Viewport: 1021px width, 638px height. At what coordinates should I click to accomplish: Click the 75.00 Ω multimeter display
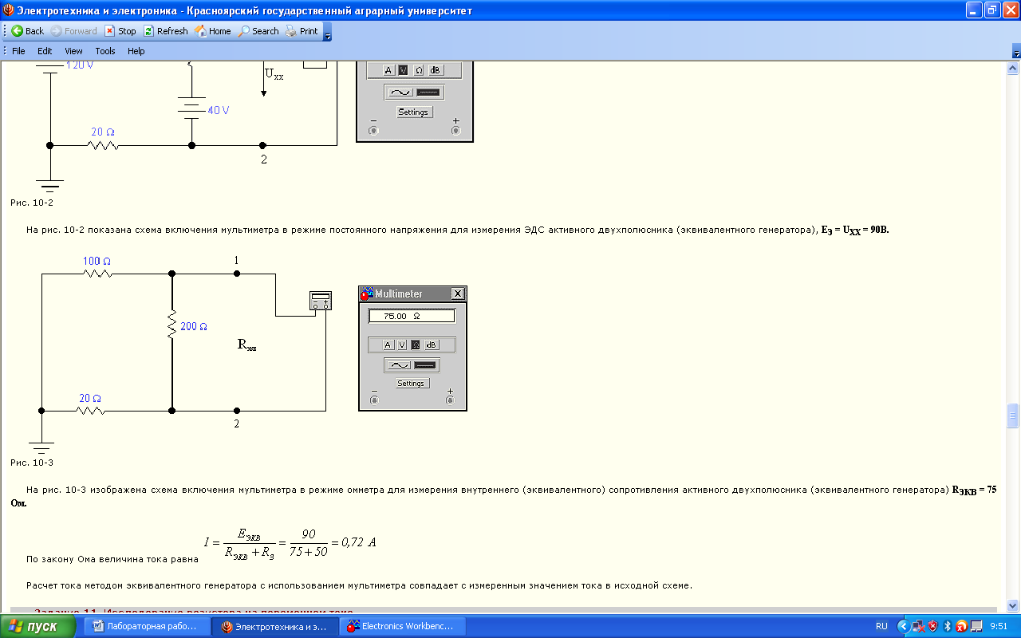(x=412, y=316)
